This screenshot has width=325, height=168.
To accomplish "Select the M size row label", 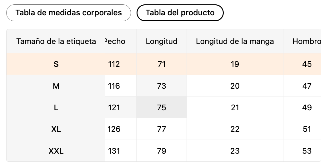I will [56, 86].
